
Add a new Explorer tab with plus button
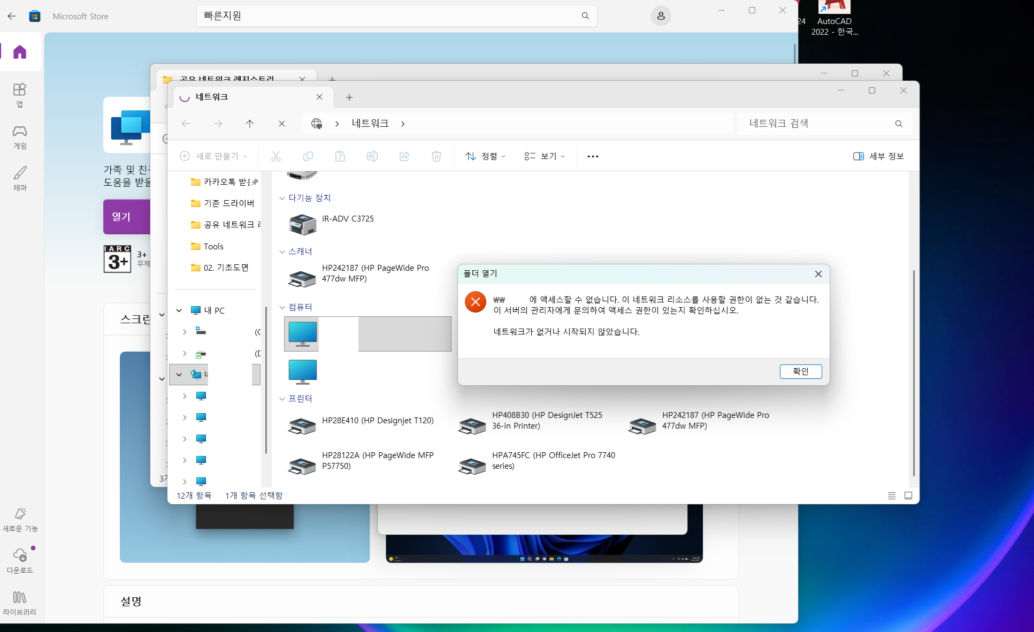click(x=349, y=97)
